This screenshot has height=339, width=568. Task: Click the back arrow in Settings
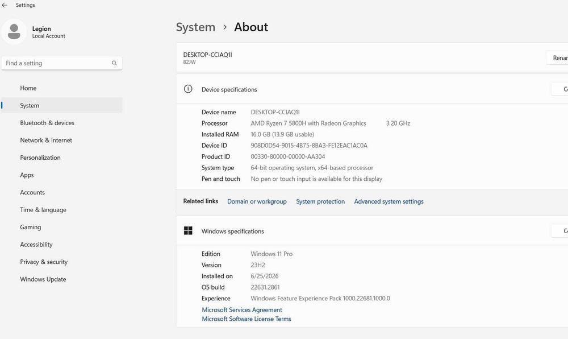5,5
